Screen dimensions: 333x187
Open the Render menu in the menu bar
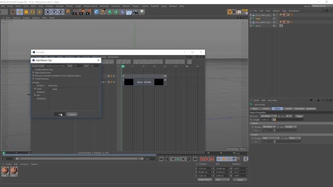tap(69, 6)
